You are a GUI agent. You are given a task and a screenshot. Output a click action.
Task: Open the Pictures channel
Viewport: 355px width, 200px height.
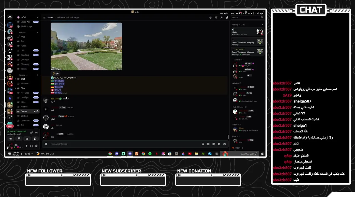coord(28,84)
